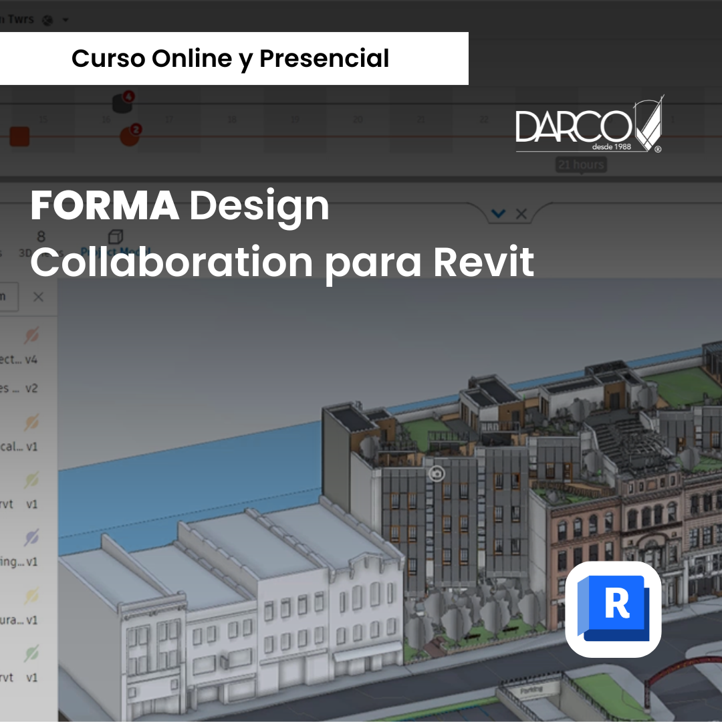Click the globe icon beside Twrs

(x=47, y=20)
